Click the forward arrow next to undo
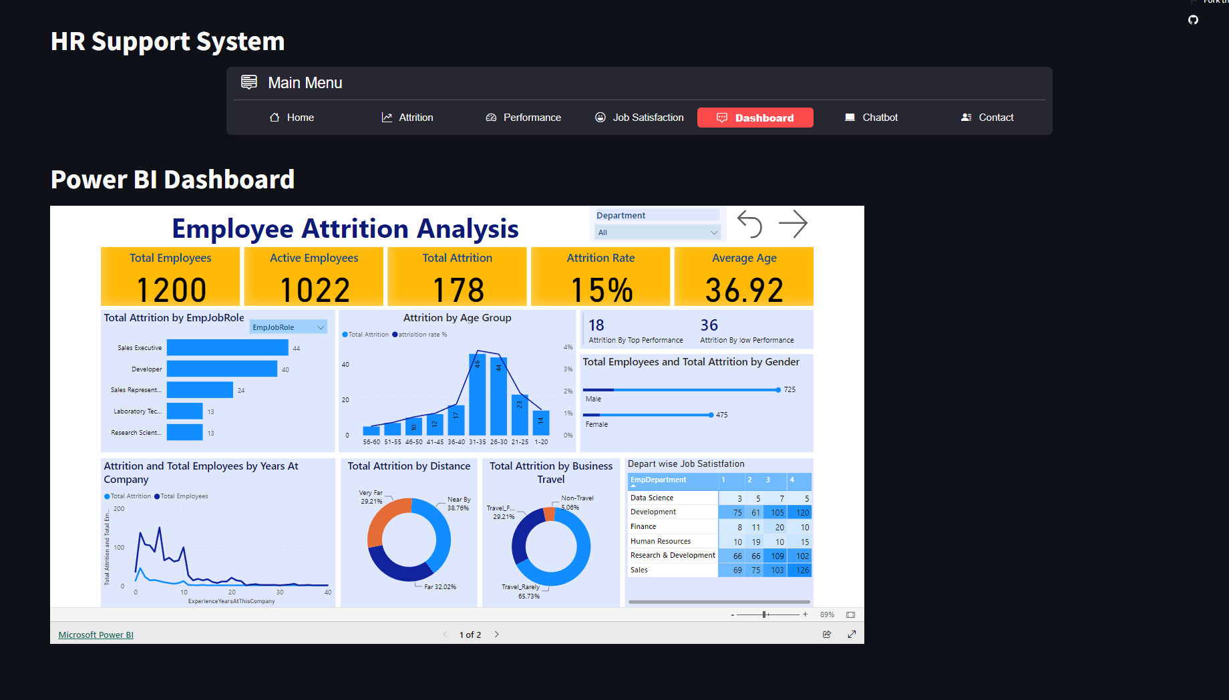 coord(794,224)
